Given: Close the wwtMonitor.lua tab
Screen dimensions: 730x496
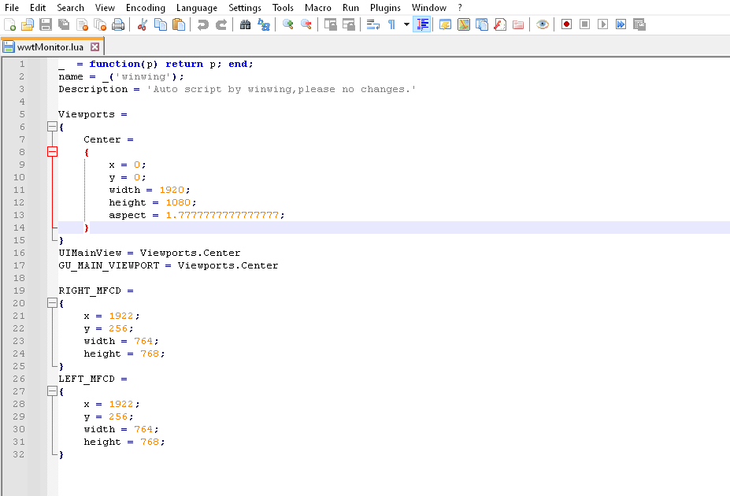Looking at the screenshot, I should 94,47.
